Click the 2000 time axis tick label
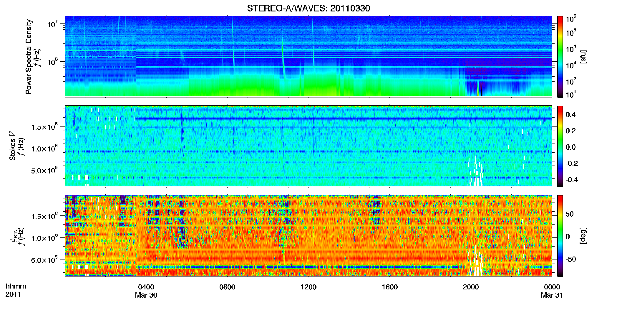Image resolution: width=617 pixels, height=317 pixels. (x=471, y=287)
